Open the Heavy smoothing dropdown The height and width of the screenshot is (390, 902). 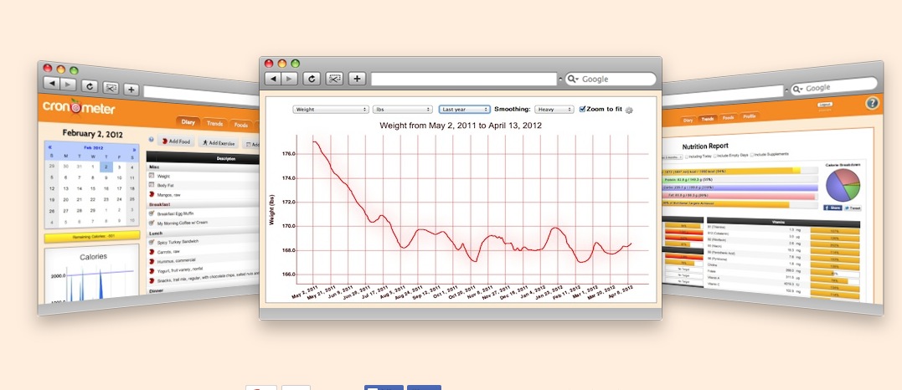[x=554, y=110]
